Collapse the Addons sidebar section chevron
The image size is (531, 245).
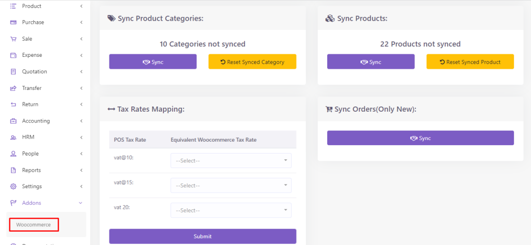pyautogui.click(x=80, y=203)
